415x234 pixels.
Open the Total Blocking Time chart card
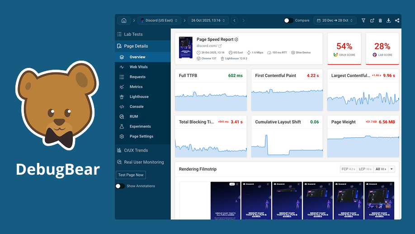211,136
